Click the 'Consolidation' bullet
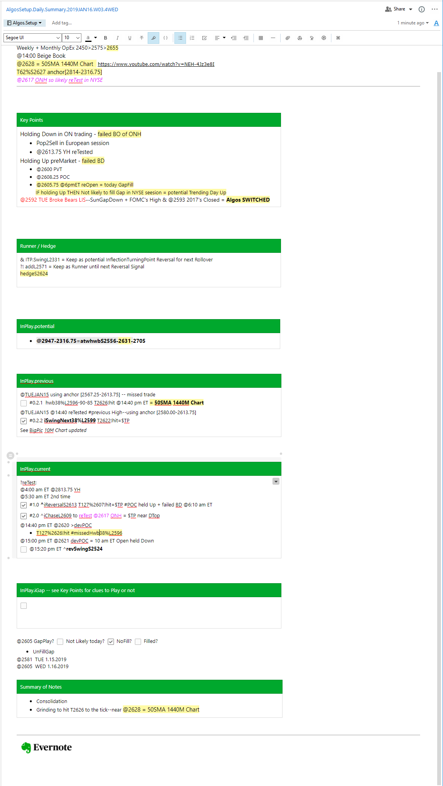443x786 pixels. (x=52, y=701)
